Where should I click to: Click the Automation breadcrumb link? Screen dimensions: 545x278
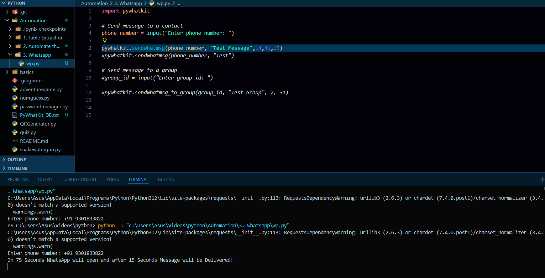click(x=94, y=3)
